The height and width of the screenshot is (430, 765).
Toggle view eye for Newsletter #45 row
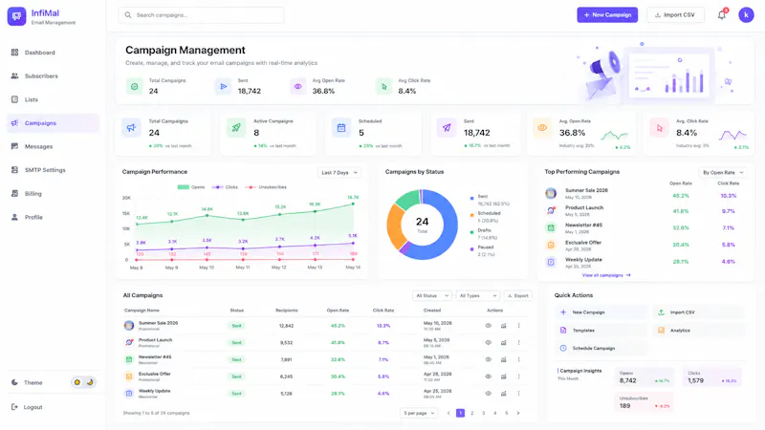click(489, 359)
